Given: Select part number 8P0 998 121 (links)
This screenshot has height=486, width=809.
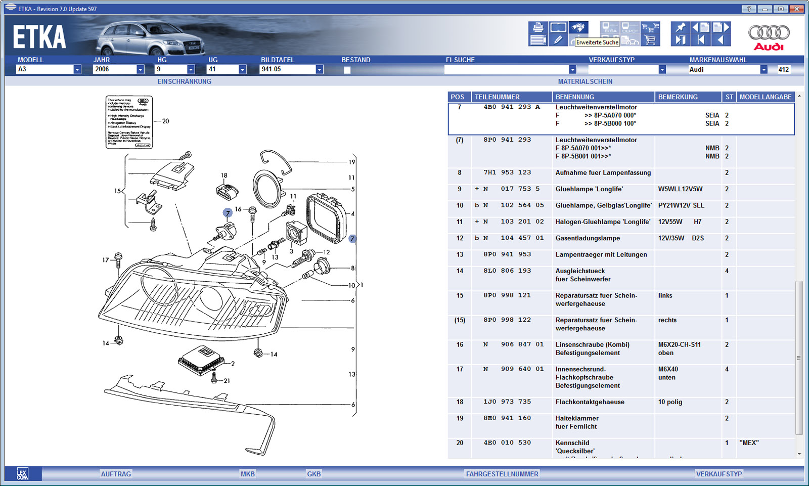Looking at the screenshot, I should click(x=507, y=295).
